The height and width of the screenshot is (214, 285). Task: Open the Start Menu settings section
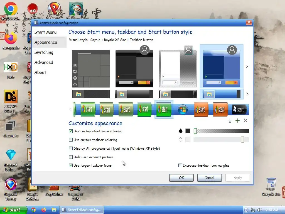(x=45, y=32)
